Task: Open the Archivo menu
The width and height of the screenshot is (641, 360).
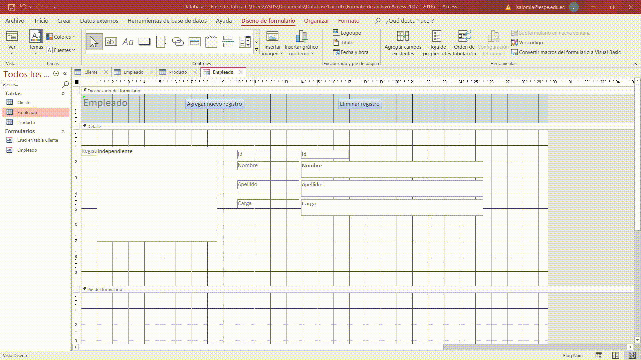Action: tap(15, 21)
